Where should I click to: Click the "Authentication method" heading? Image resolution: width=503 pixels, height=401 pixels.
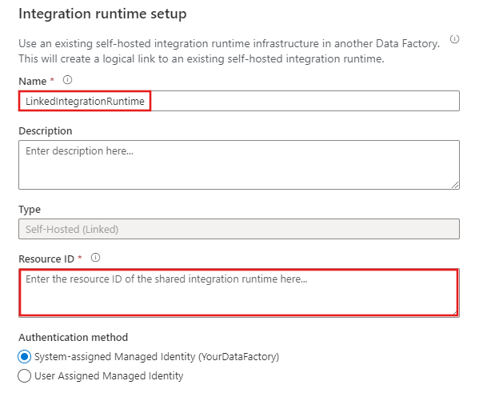coord(73,338)
